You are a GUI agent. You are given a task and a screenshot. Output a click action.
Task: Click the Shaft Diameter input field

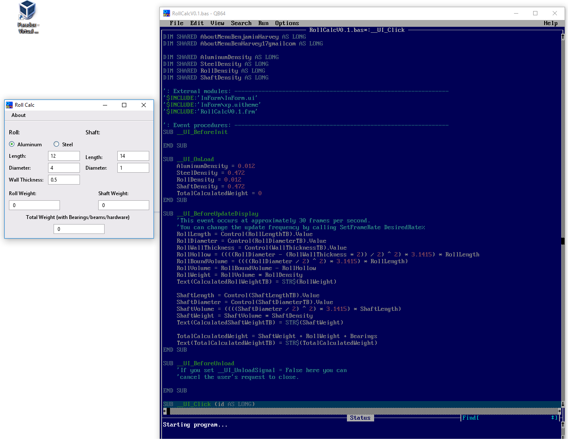tap(133, 168)
